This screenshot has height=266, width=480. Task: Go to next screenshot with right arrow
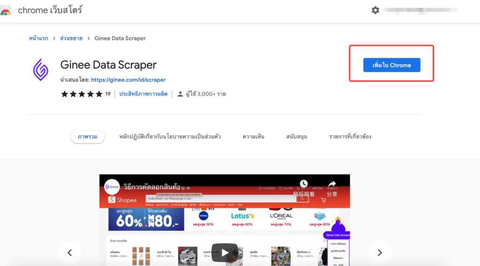pos(380,252)
